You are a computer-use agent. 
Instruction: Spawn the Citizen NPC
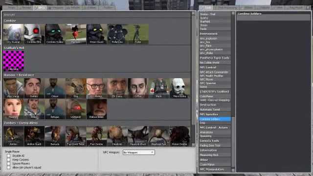pyautogui.click(x=55, y=88)
